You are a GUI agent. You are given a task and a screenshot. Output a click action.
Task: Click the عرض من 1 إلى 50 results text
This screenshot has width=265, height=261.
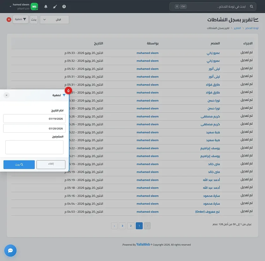coord(232,224)
